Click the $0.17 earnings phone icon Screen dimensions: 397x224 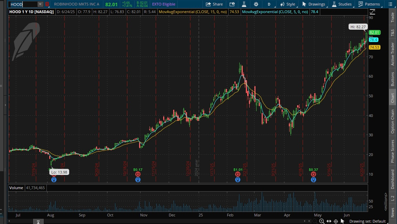coord(138,174)
